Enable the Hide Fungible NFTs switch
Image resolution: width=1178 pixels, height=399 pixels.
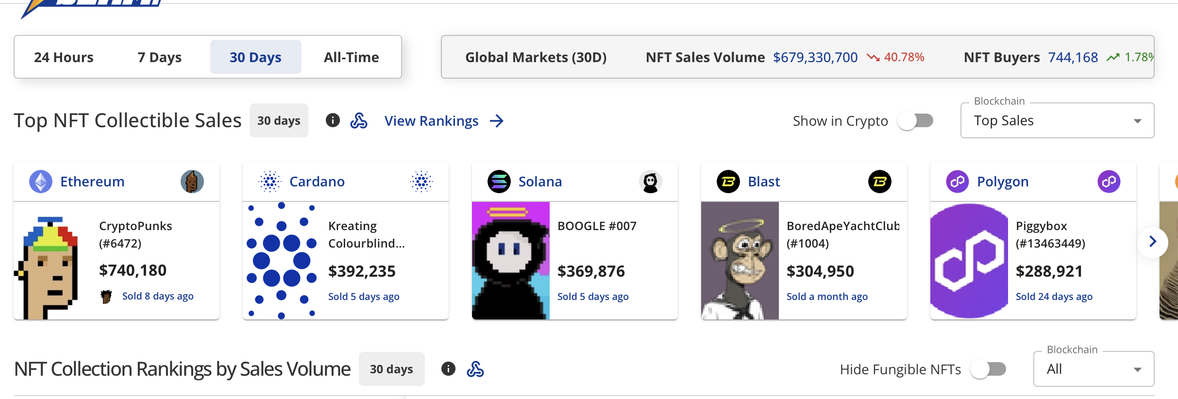tap(988, 369)
